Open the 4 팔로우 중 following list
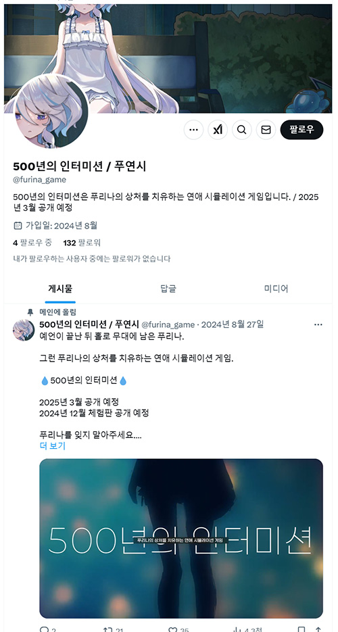Image resolution: width=338 pixels, height=632 pixels. (x=32, y=243)
